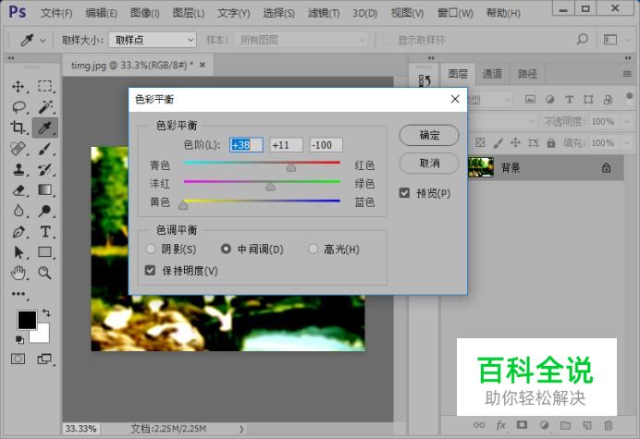Viewport: 640px width, 439px height.
Task: Select the Crop tool
Action: tap(18, 128)
